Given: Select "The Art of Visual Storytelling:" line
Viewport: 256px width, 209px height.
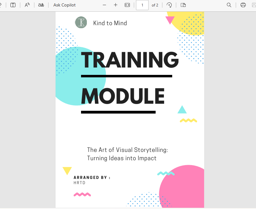Looking at the screenshot, I should pos(127,150).
